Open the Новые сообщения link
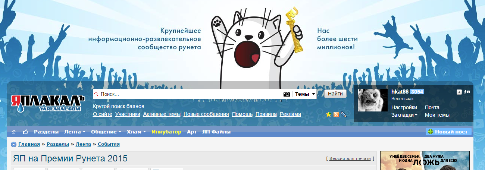This screenshot has width=485, height=170. pyautogui.click(x=206, y=114)
